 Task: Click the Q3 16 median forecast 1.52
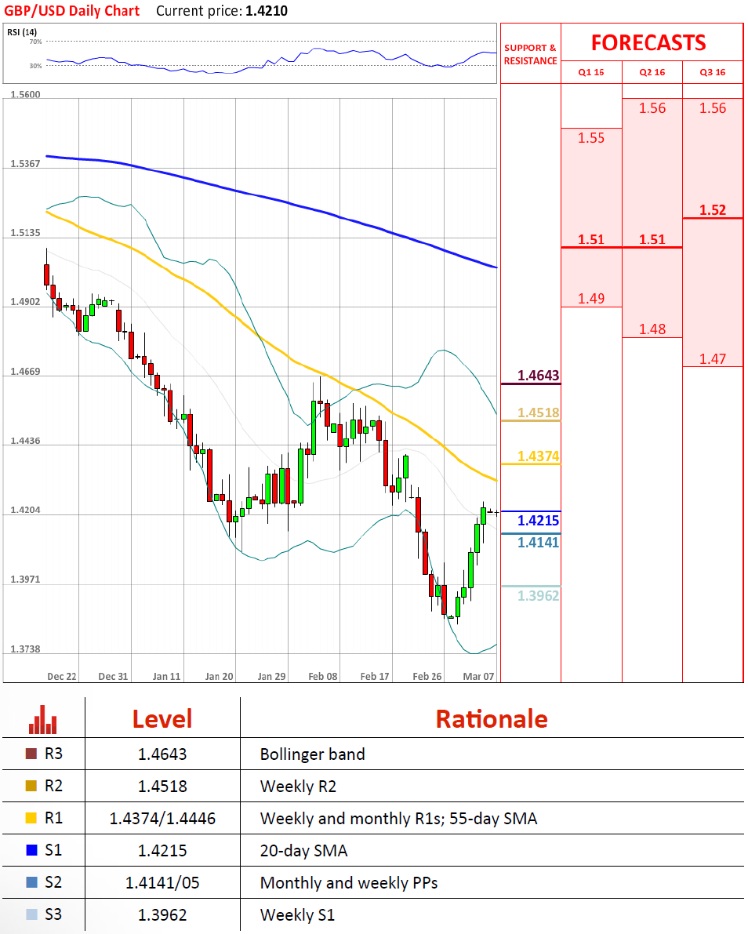713,209
